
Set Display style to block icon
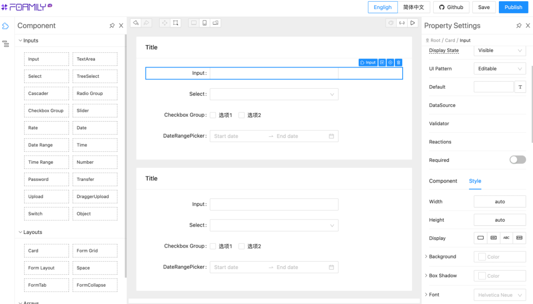[x=480, y=238]
